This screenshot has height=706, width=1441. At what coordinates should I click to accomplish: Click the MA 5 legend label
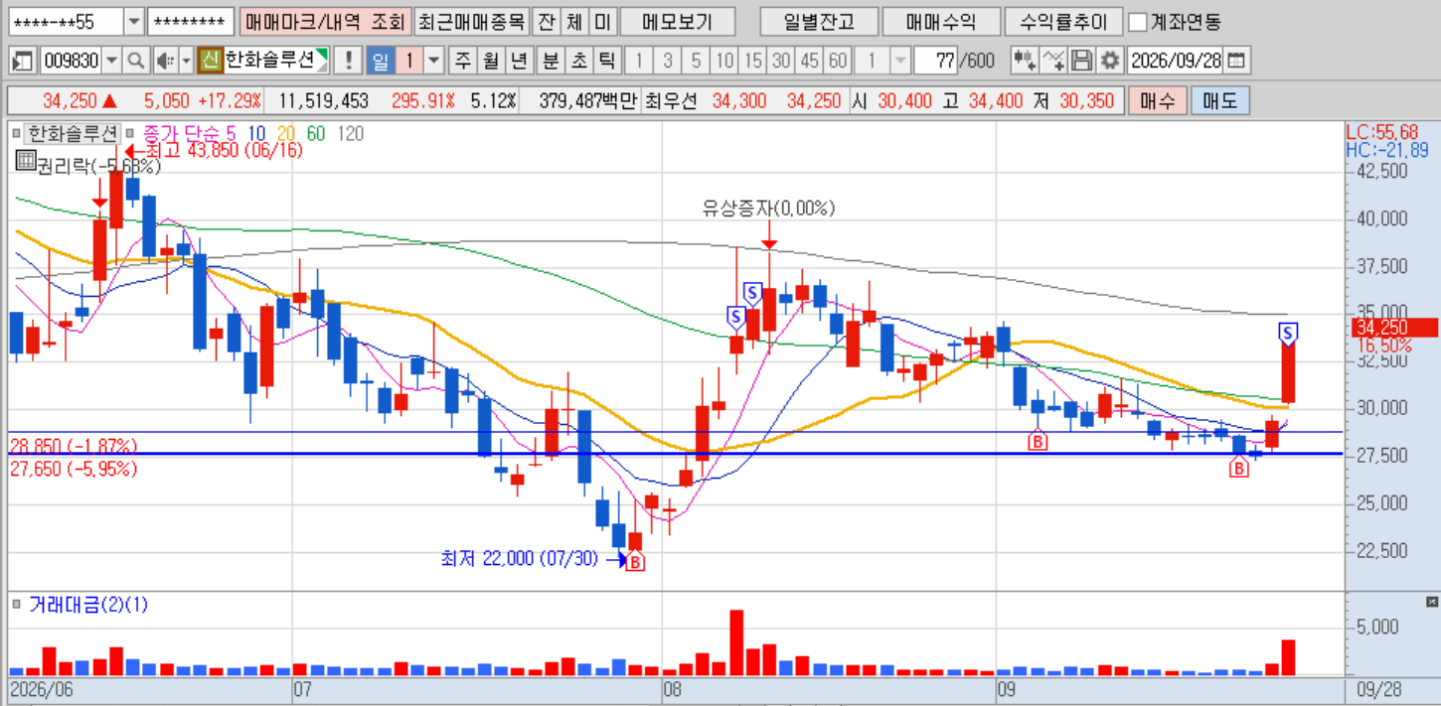tap(231, 133)
